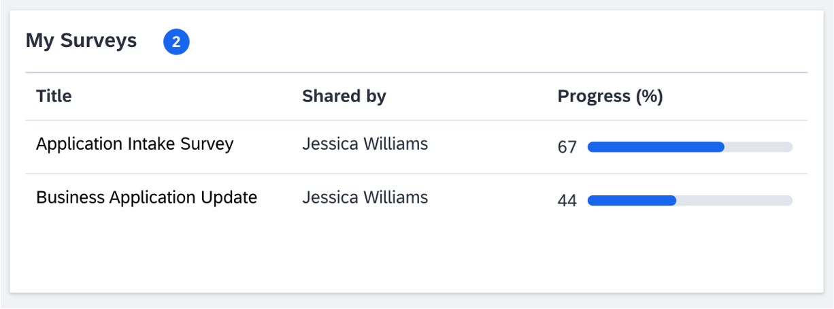Select the Progress (%) column header
The height and width of the screenshot is (309, 834).
610,97
